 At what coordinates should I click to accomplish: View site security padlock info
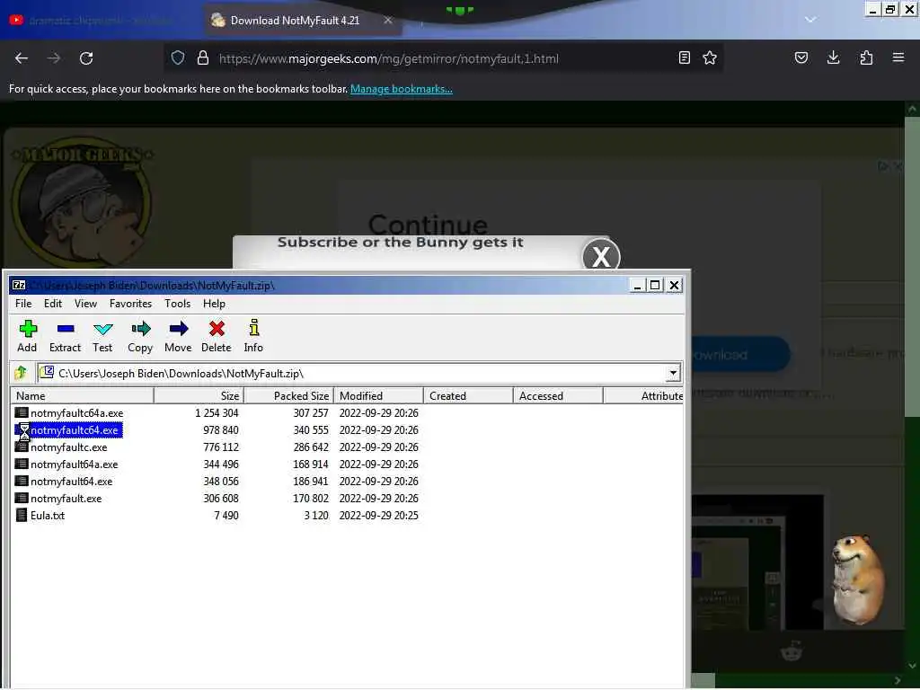[x=203, y=57]
